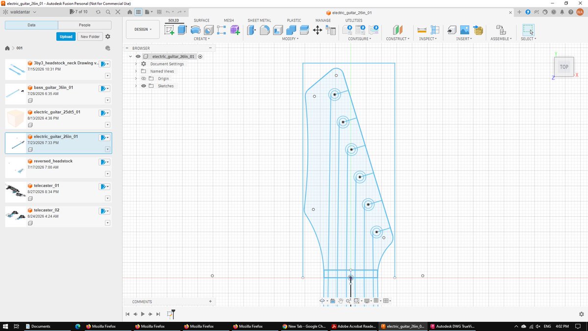Image resolution: width=588 pixels, height=331 pixels.
Task: Open the MODIFY dropdown menu
Action: [x=290, y=39]
